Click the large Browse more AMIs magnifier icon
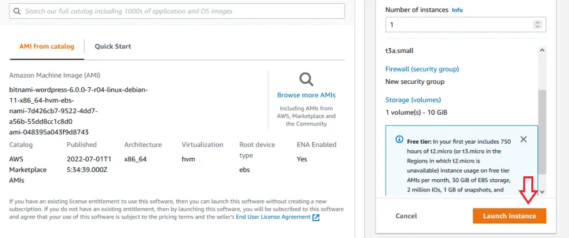 tap(306, 79)
